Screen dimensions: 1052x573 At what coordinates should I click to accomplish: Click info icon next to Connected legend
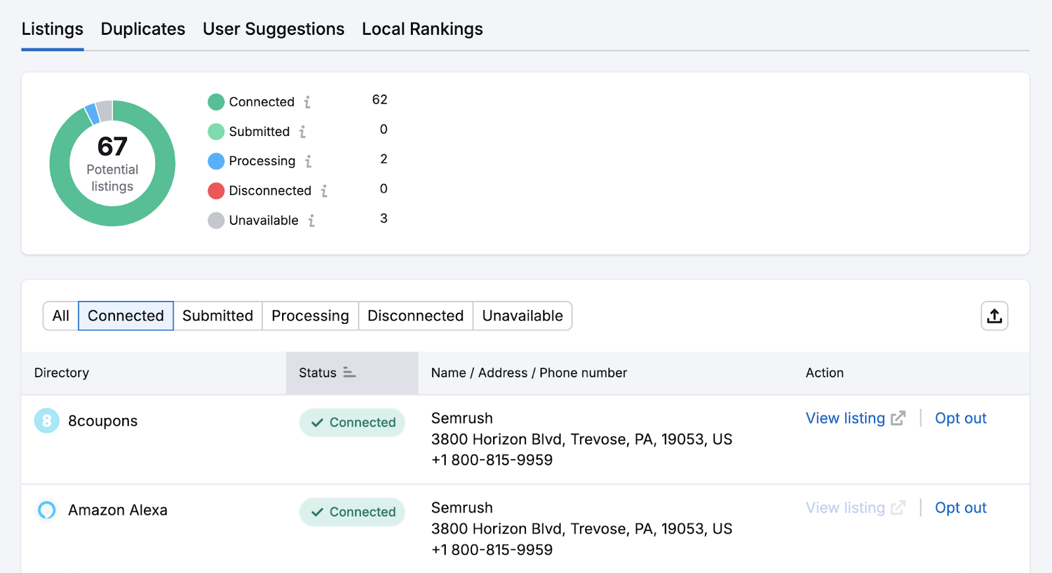tap(307, 102)
